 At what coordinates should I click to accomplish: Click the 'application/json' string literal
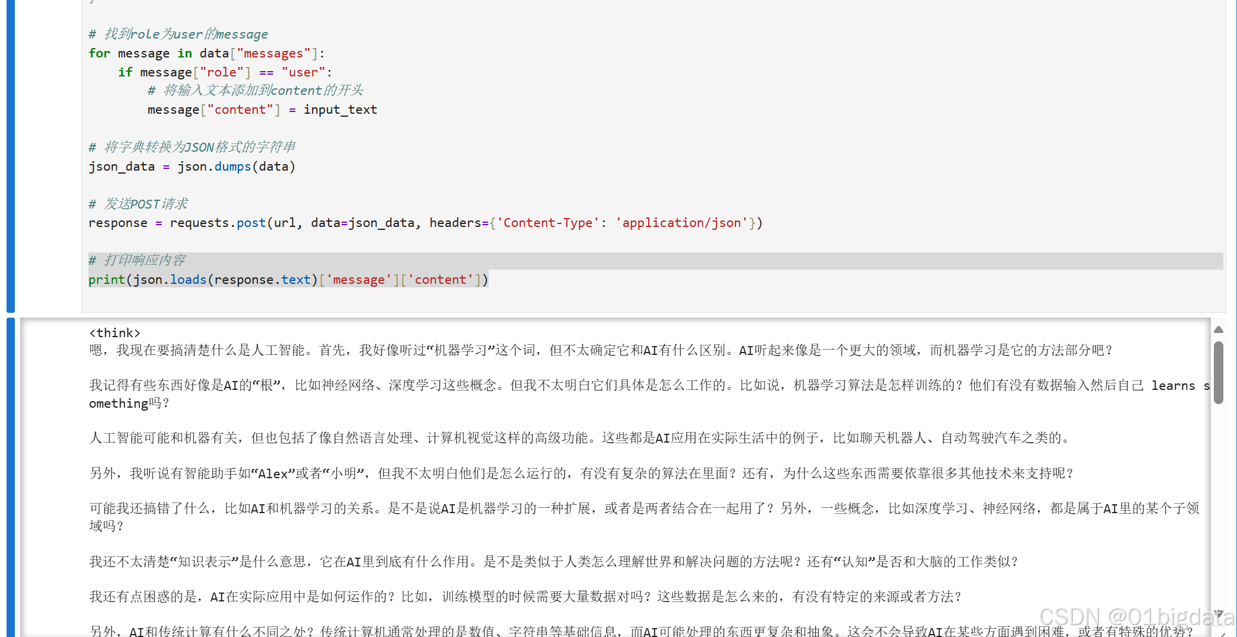tap(682, 223)
